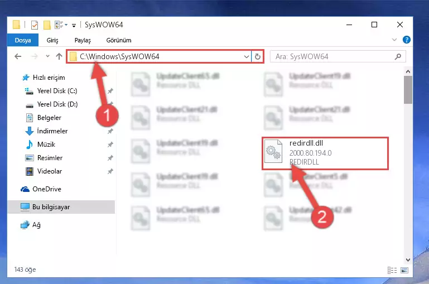Viewport: 429px width, 284px height.
Task: Click the Properties quick access icon
Action: 35,25
